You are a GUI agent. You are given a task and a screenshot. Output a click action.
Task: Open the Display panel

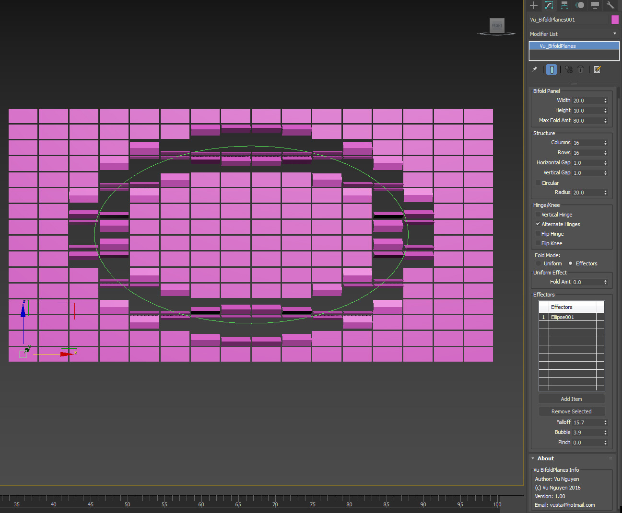pos(595,5)
